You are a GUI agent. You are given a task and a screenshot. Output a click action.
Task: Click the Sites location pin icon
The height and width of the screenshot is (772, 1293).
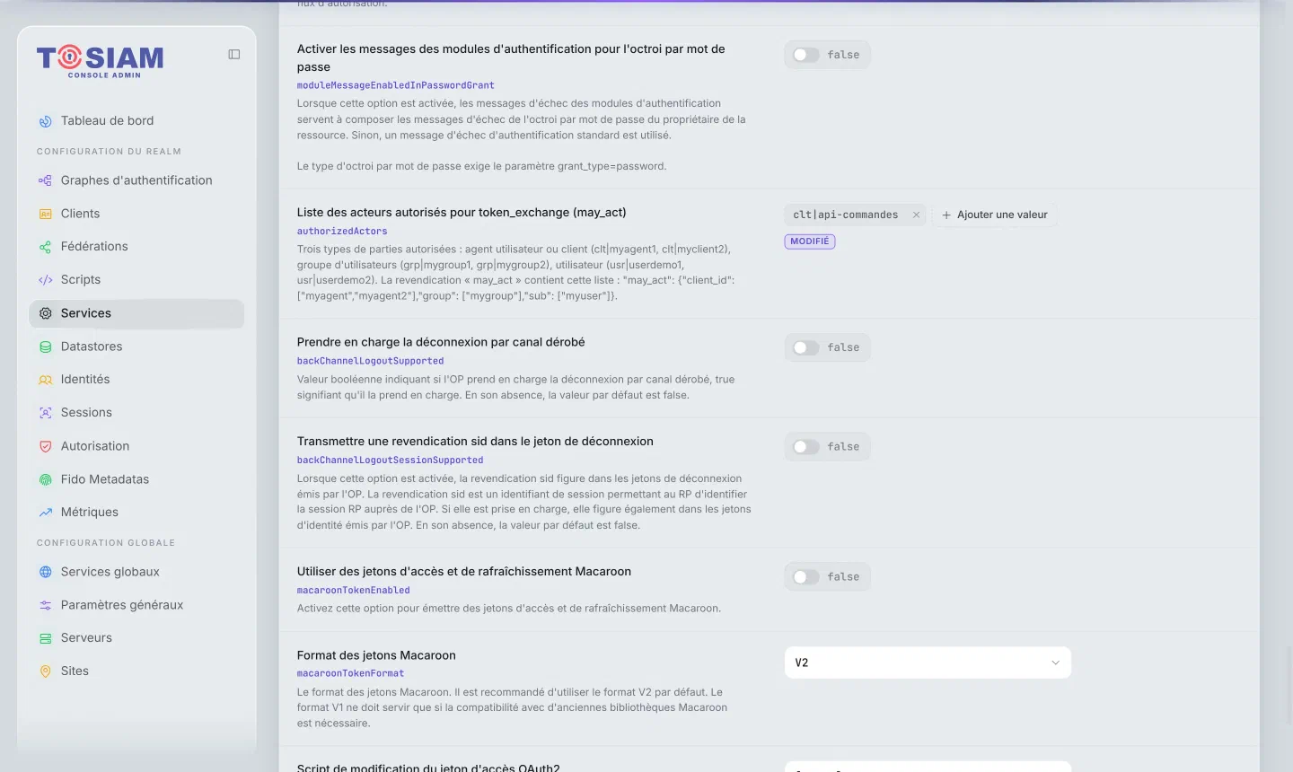click(x=45, y=671)
